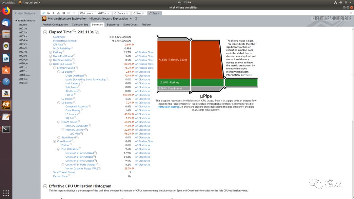This screenshot has height=199, width=354.
Task: Click the LLC Miss metric label
Action: pos(75,134)
